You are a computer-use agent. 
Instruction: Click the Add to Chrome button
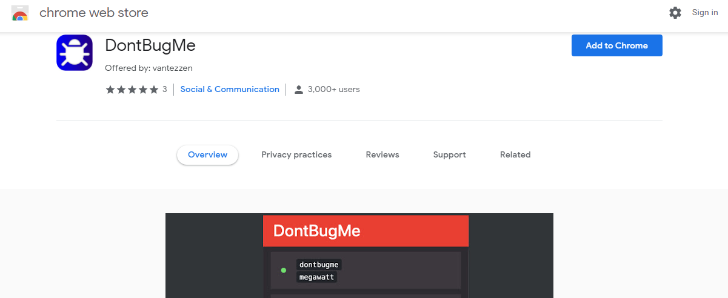[616, 45]
